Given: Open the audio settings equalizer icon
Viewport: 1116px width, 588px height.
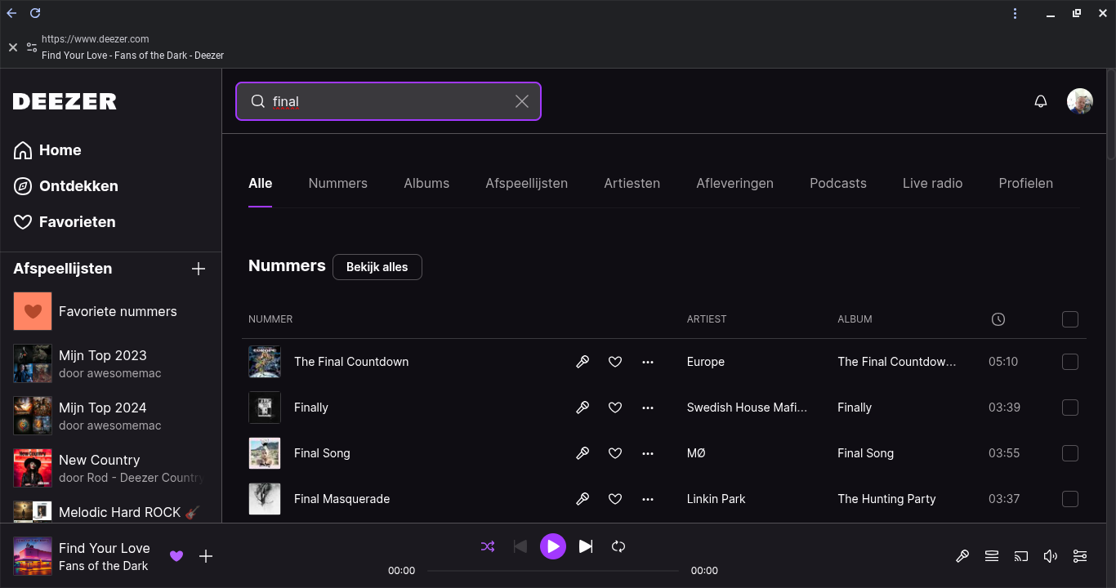Looking at the screenshot, I should [x=1080, y=556].
